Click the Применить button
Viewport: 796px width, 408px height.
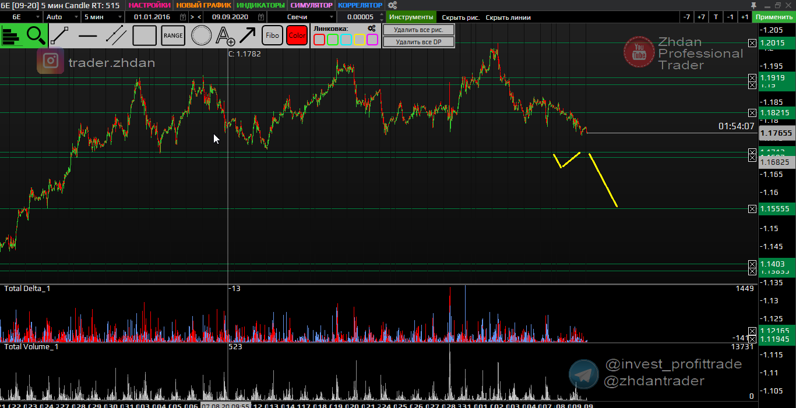[774, 17]
